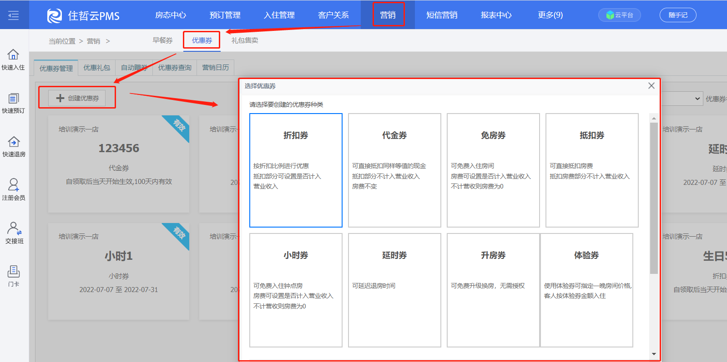Click the 请选择要创建的优惠券种类 prompt text
This screenshot has height=362, width=727.
[x=286, y=104]
